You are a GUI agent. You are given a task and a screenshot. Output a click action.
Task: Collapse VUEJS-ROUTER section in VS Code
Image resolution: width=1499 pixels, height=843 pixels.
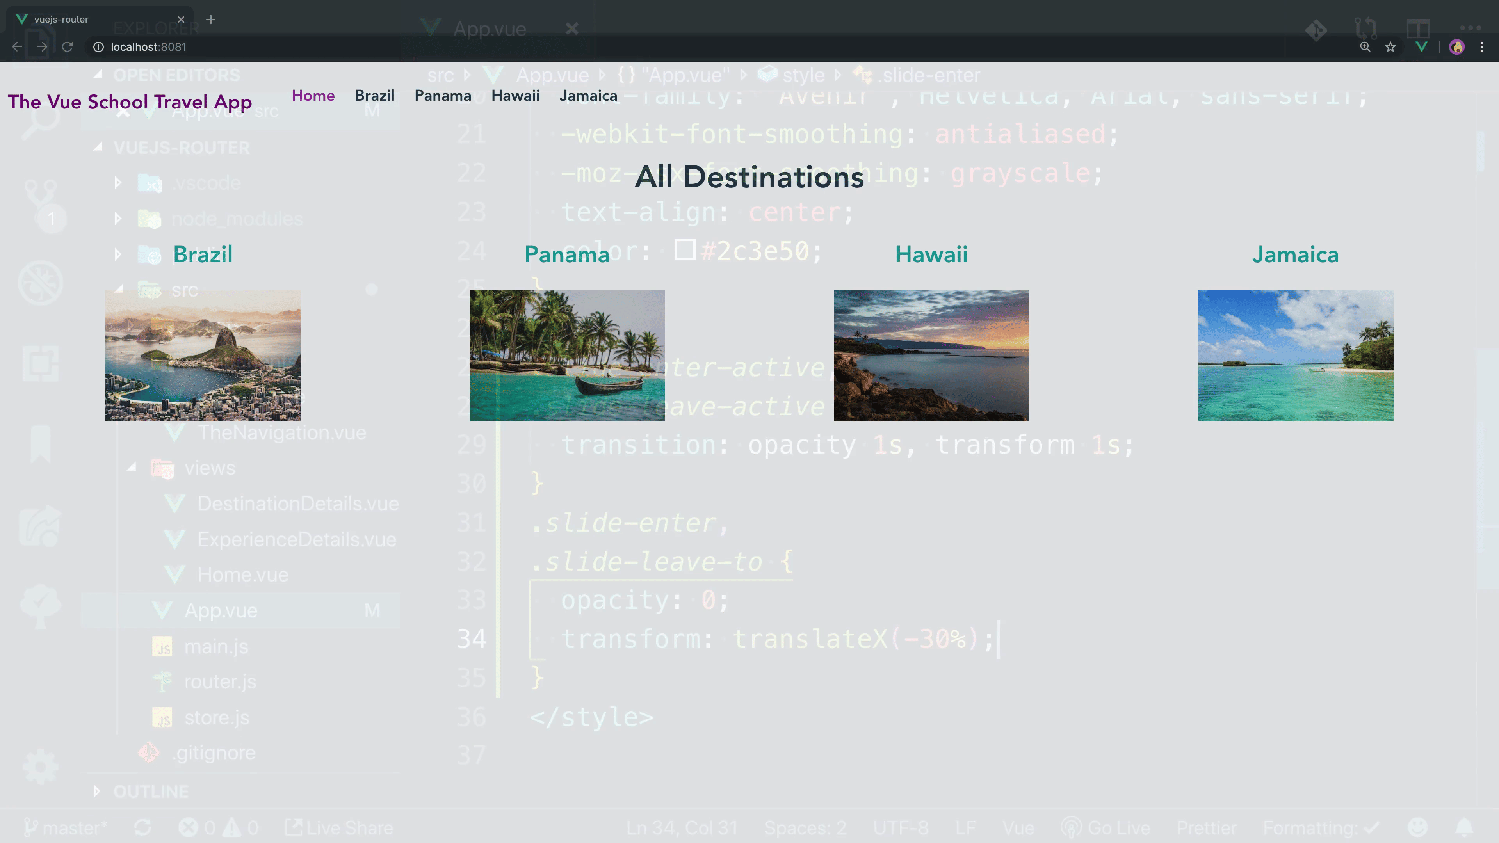(98, 147)
